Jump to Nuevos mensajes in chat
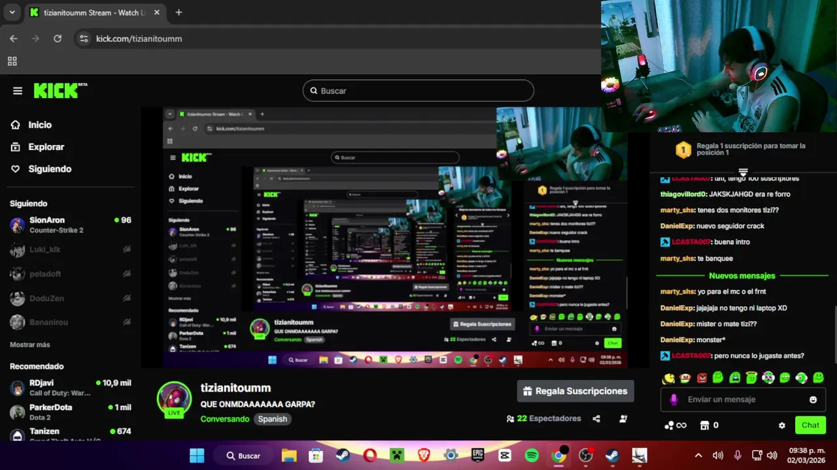 (742, 275)
